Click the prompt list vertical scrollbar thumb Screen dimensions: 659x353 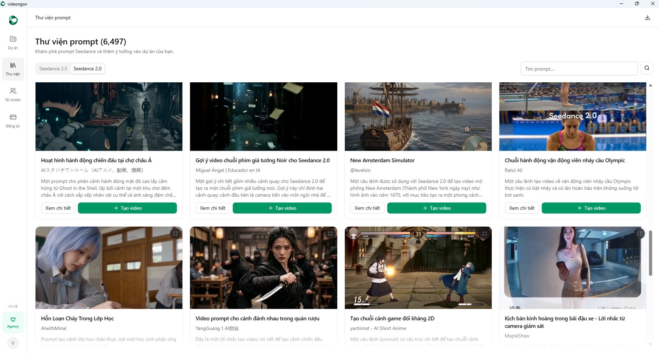pyautogui.click(x=650, y=253)
